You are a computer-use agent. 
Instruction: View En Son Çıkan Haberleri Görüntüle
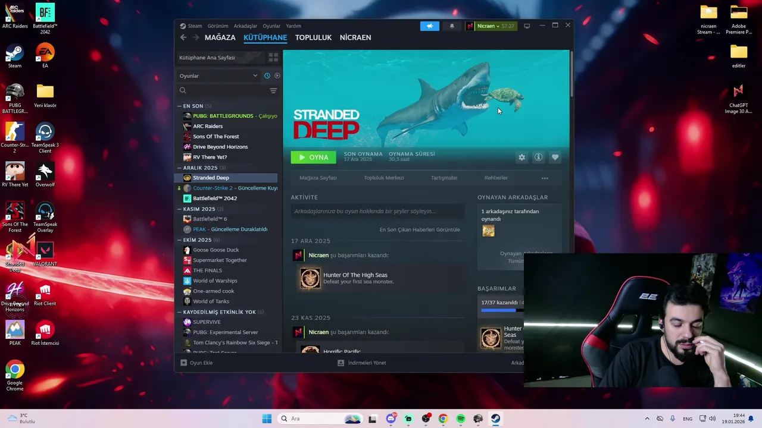[x=420, y=229]
